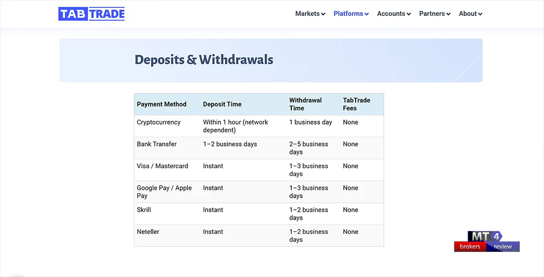Open the Platforms menu

click(351, 13)
